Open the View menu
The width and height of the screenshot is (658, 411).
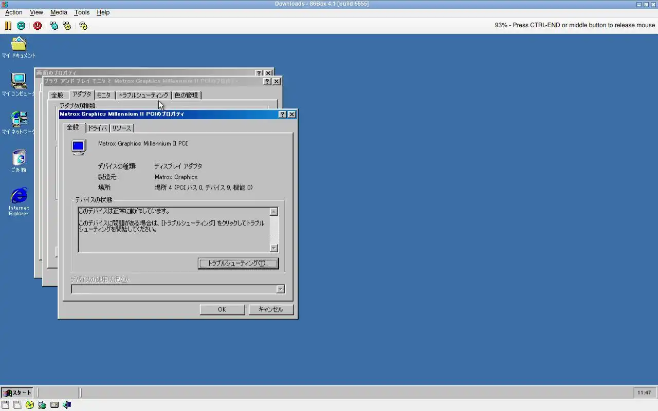point(36,12)
